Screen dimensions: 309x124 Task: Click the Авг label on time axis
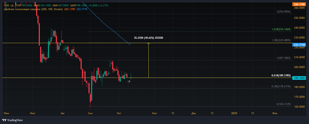[63, 113]
